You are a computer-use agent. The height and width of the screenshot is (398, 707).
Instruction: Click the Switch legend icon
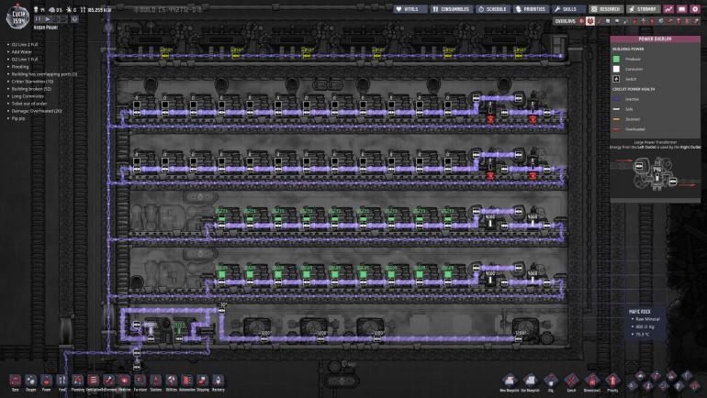coord(616,79)
